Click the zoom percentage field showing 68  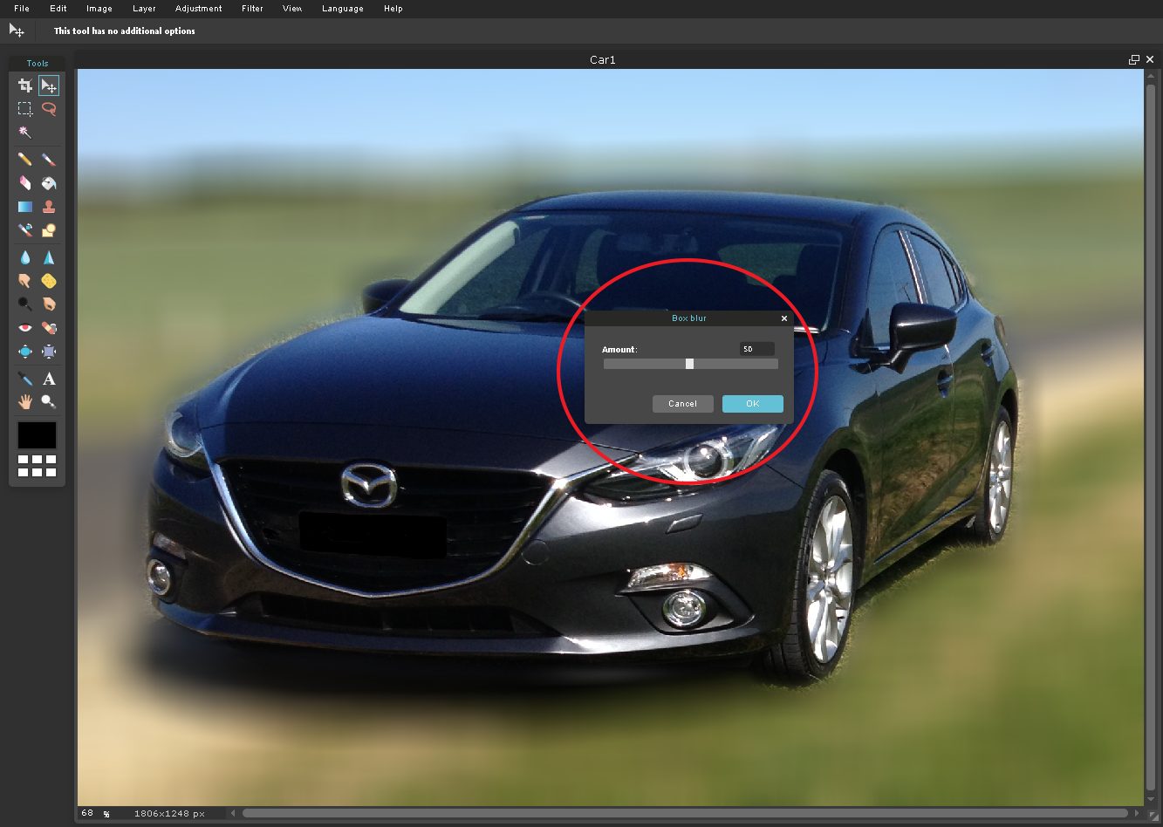point(88,813)
